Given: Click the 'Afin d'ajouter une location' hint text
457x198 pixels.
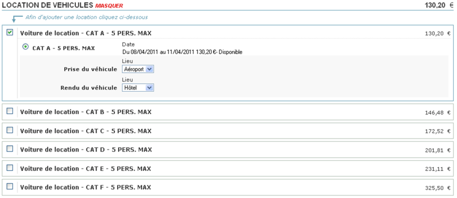Looking at the screenshot, I should point(86,17).
